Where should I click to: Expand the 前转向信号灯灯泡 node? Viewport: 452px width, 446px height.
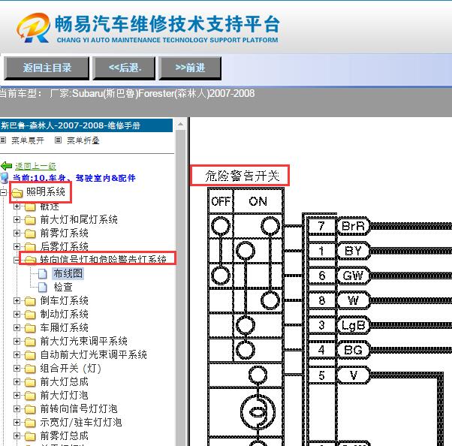tap(17, 408)
